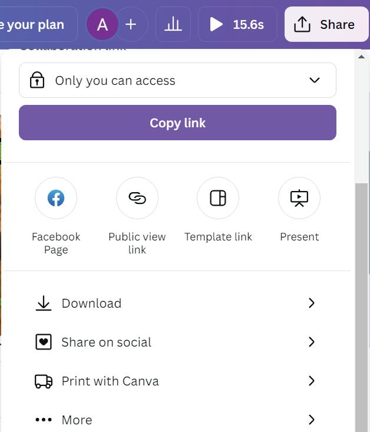Image resolution: width=370 pixels, height=432 pixels.
Task: Select Print with Canva option
Action: tap(110, 381)
